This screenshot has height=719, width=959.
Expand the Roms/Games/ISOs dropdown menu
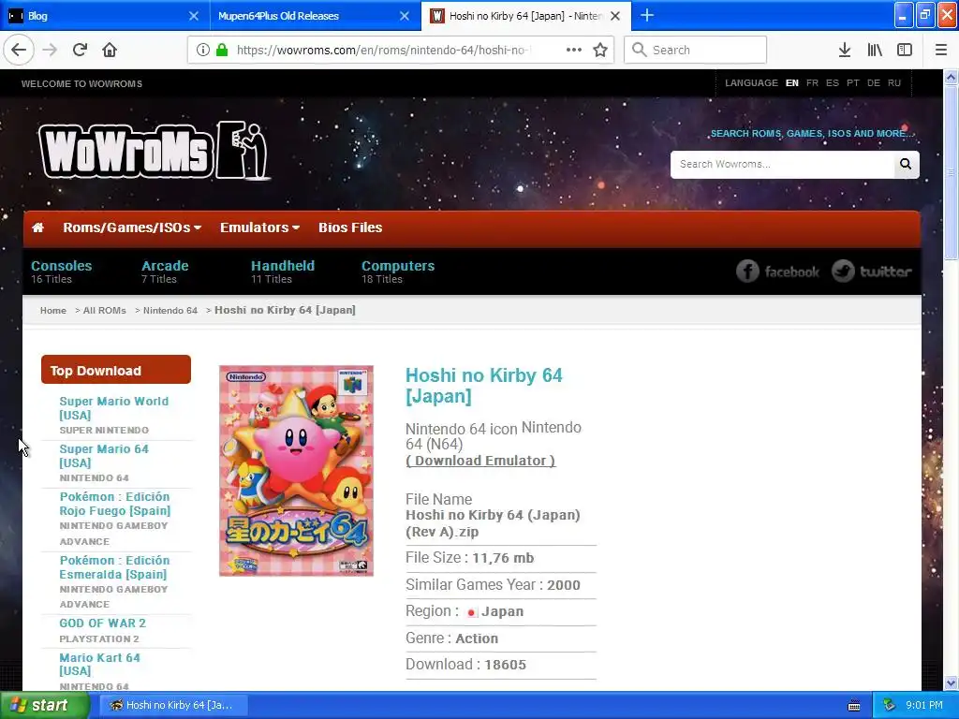pos(132,227)
